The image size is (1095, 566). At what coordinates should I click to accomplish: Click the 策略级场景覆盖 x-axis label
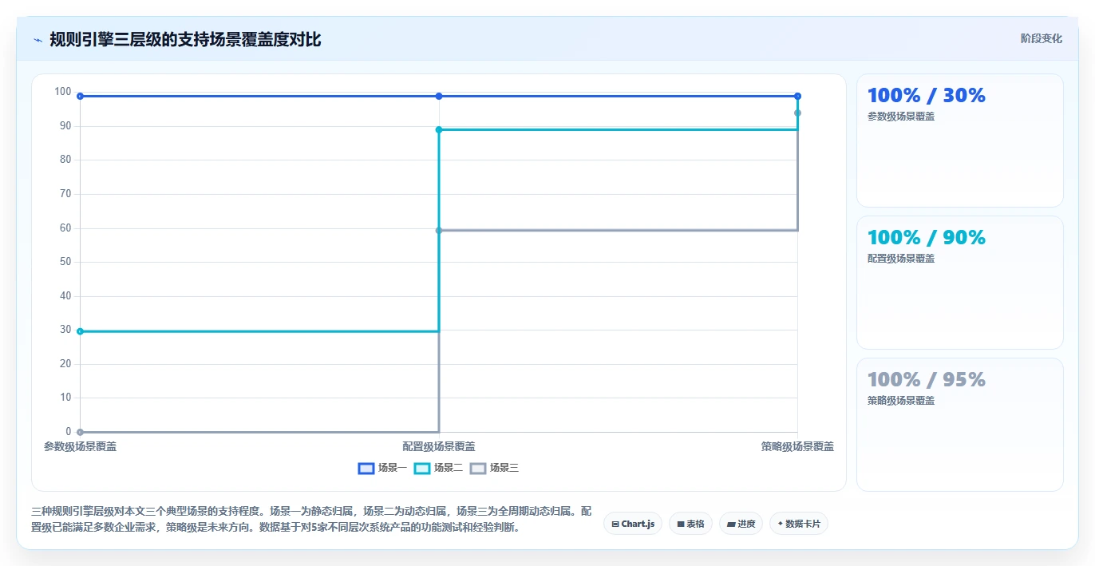[x=797, y=447]
